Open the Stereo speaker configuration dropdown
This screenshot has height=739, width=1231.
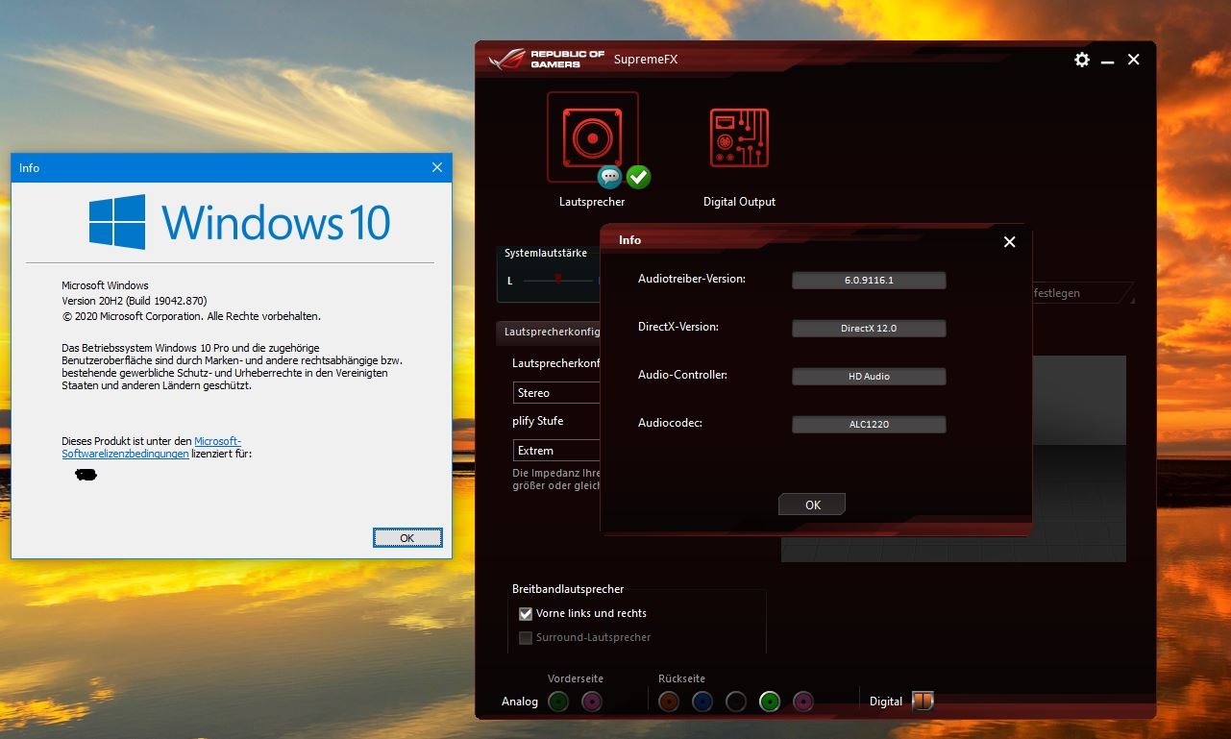tap(557, 392)
